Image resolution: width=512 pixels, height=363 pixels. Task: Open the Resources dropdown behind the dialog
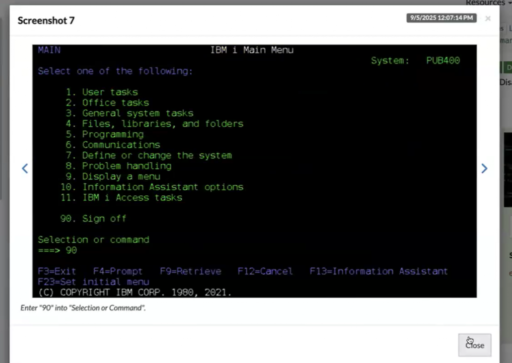pyautogui.click(x=488, y=3)
